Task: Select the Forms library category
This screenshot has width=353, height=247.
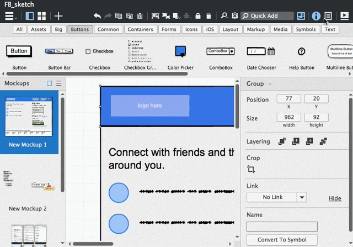Action: pyautogui.click(x=169, y=29)
